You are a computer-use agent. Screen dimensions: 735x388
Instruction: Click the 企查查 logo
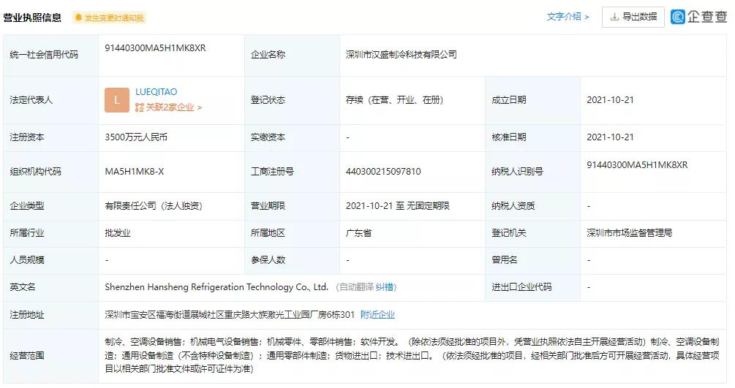(700, 17)
